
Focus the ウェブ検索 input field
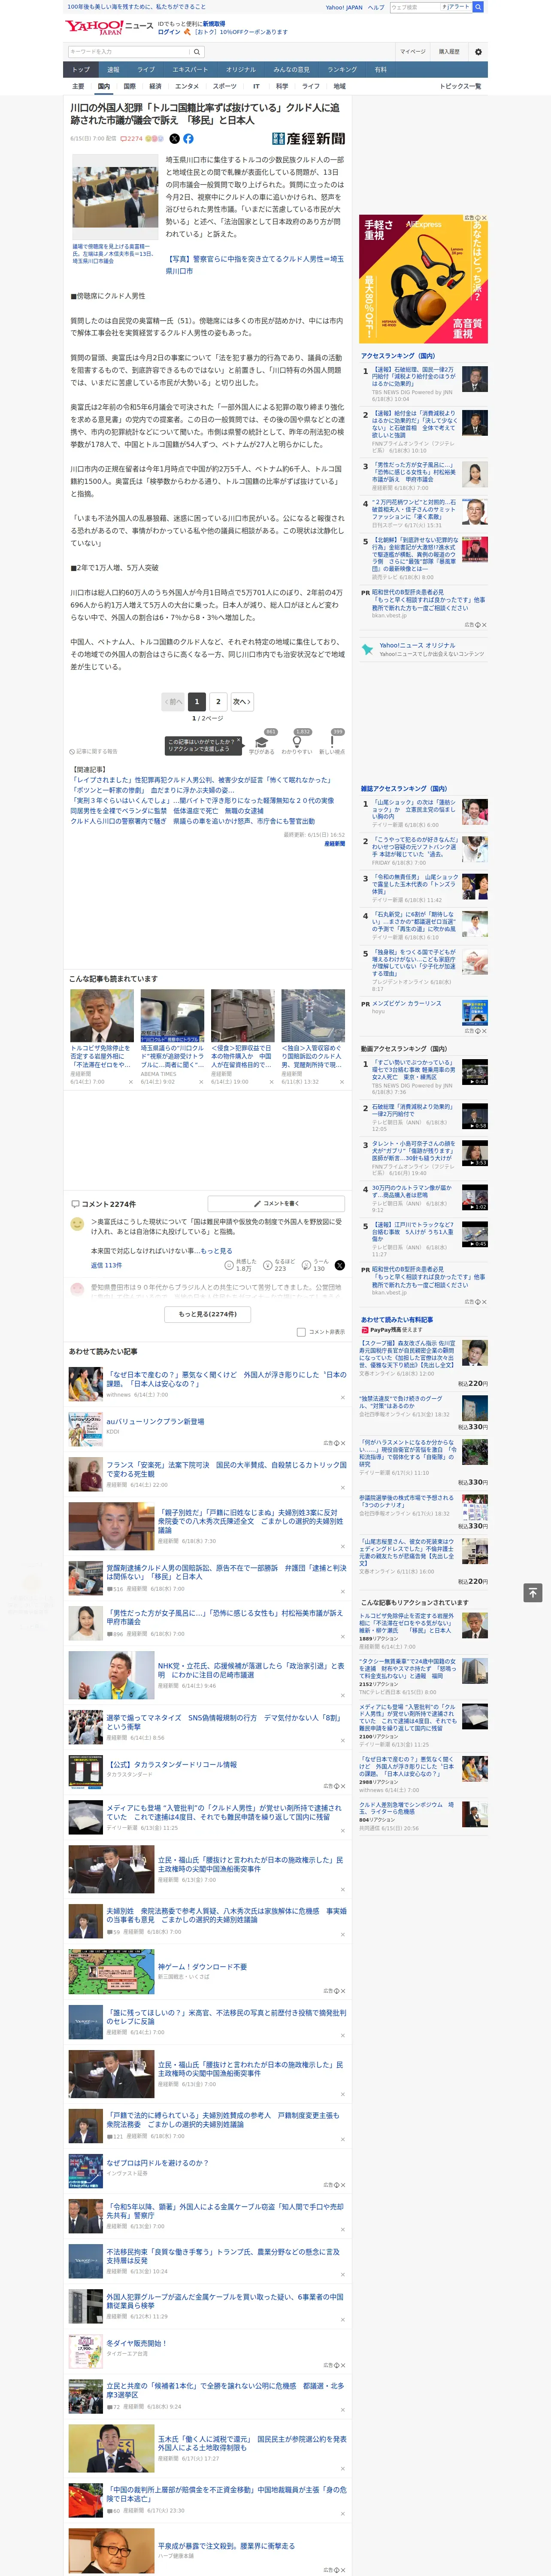414,7
